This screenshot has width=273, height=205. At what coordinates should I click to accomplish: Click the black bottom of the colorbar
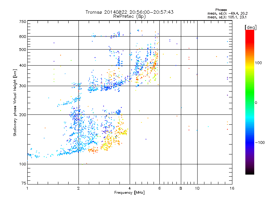click(x=250, y=172)
